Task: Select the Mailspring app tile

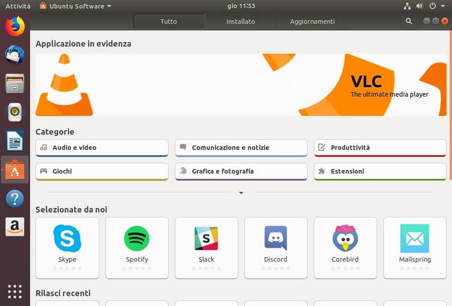Action: (x=415, y=248)
